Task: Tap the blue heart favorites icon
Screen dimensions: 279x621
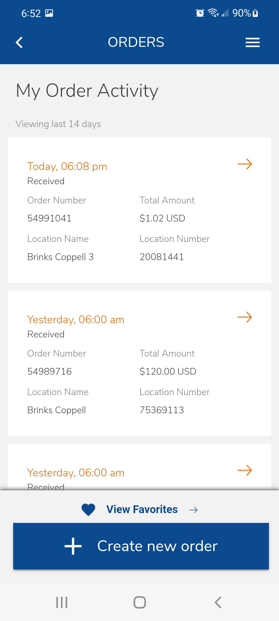Action: (x=88, y=510)
